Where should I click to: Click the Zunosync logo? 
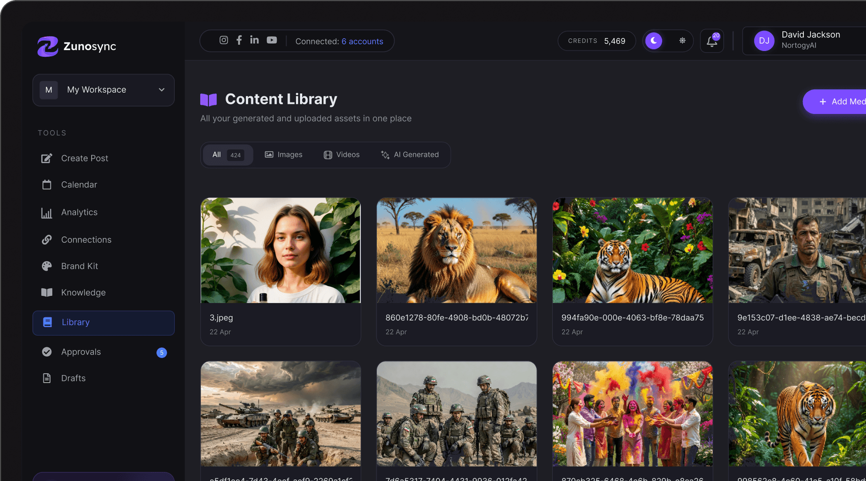(77, 46)
